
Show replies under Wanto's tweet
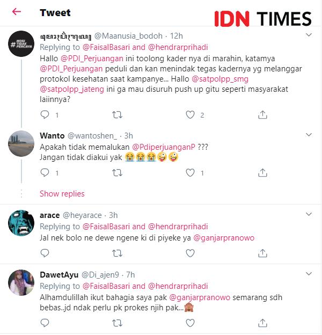pos(62,194)
